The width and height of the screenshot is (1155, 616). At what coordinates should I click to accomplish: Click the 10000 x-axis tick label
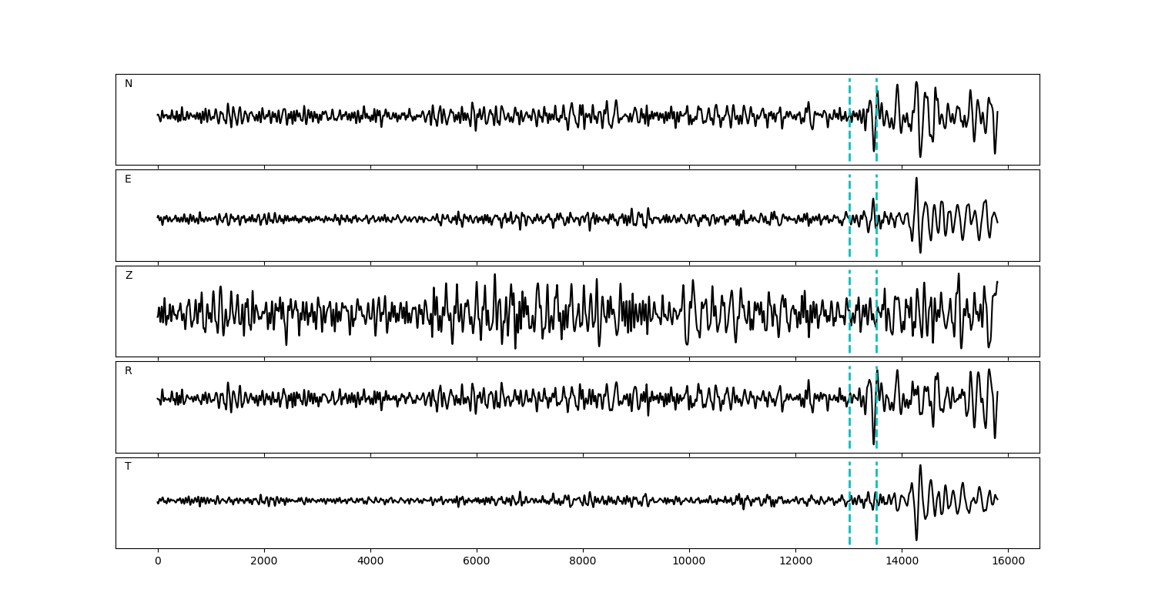pos(689,561)
